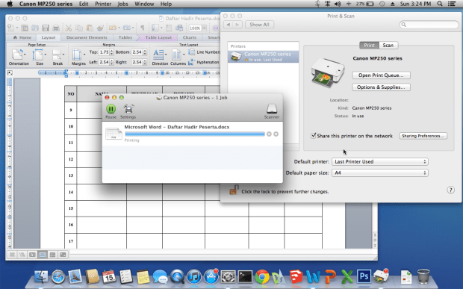Click the Hyphenation icon
The image size is (463, 289).
click(191, 62)
